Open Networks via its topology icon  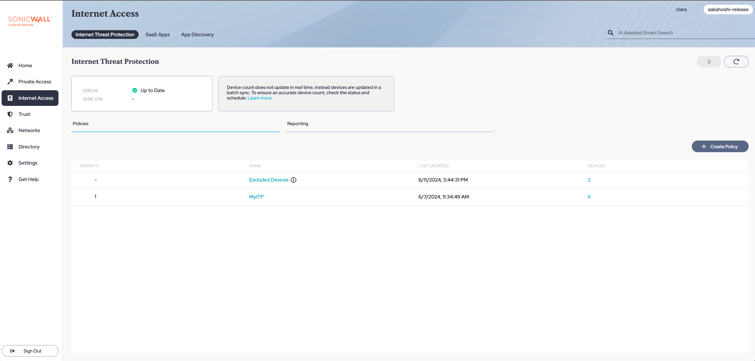point(10,130)
